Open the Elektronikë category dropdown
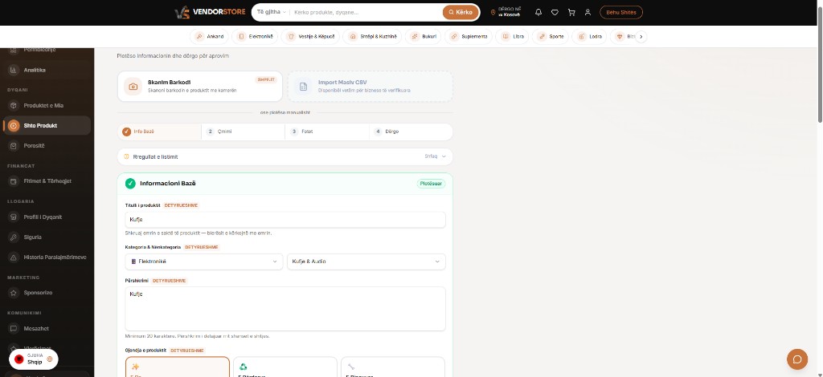 pos(203,261)
